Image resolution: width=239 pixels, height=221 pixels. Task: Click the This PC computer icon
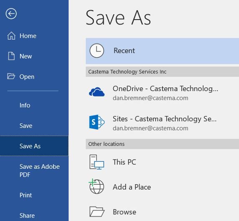[97, 162]
